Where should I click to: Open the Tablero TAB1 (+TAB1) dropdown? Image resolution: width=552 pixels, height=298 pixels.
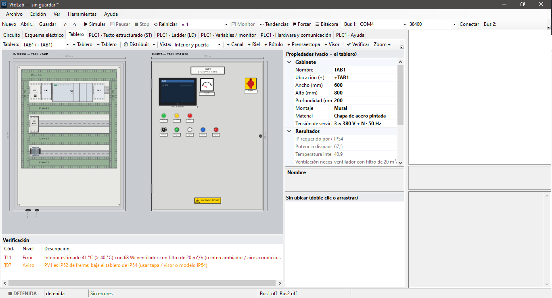click(x=67, y=45)
